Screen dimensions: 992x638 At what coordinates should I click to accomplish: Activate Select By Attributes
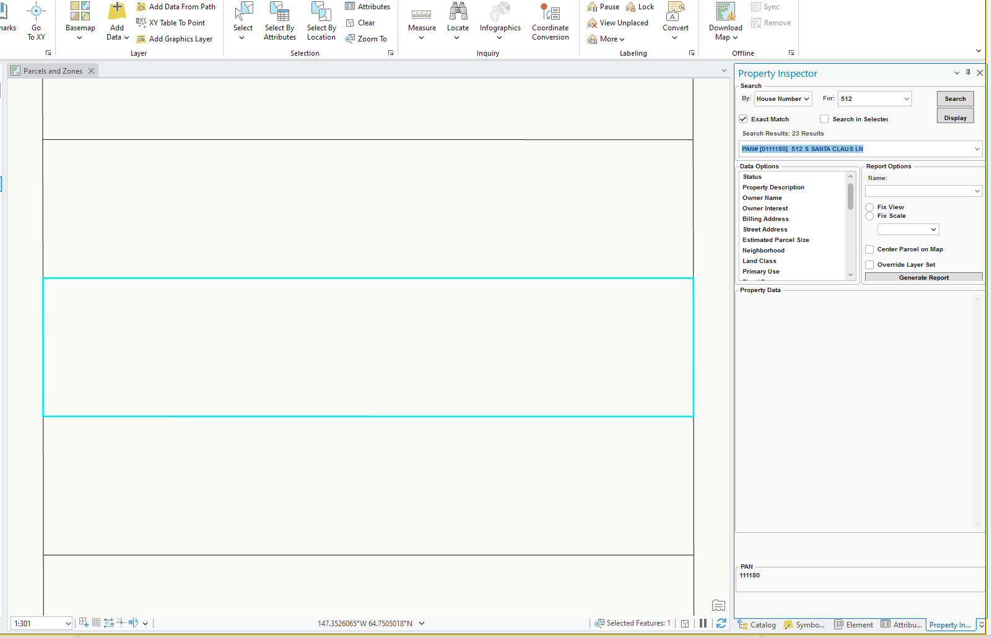[x=279, y=20]
